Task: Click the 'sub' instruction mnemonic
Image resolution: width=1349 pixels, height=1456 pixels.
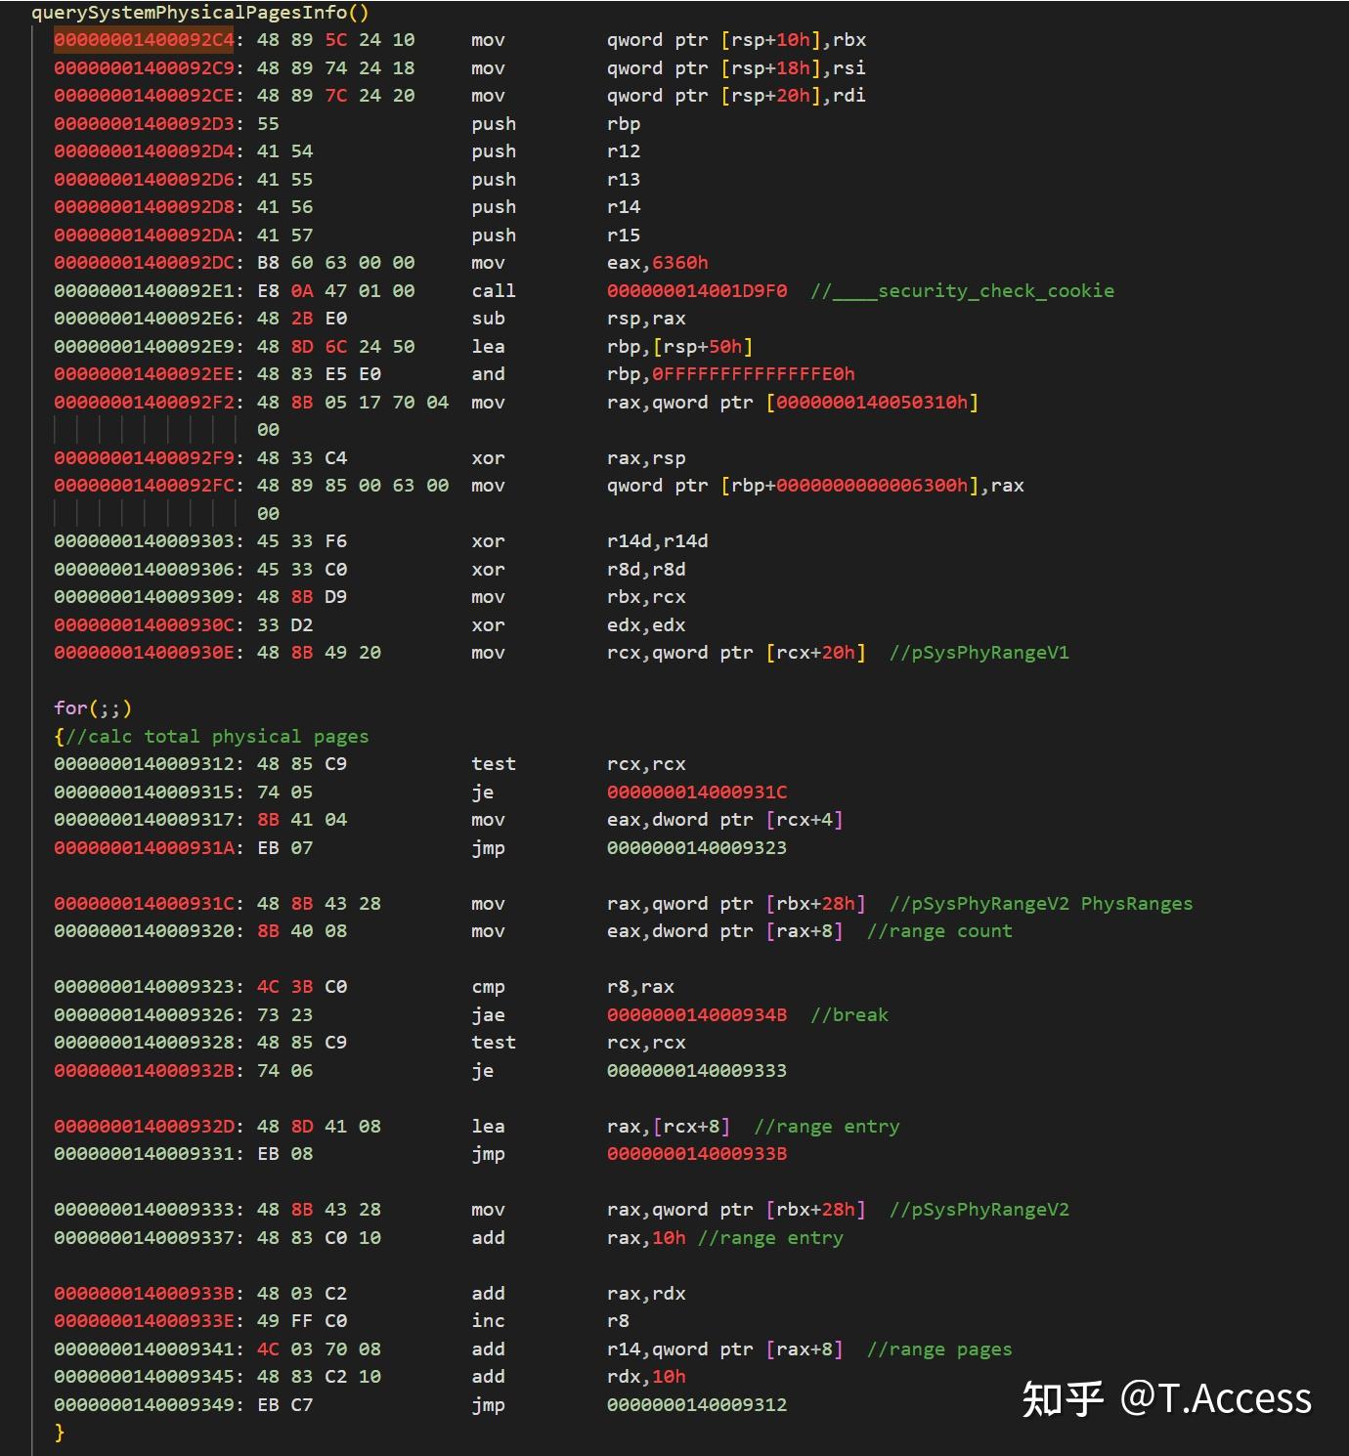Action: pyautogui.click(x=488, y=319)
